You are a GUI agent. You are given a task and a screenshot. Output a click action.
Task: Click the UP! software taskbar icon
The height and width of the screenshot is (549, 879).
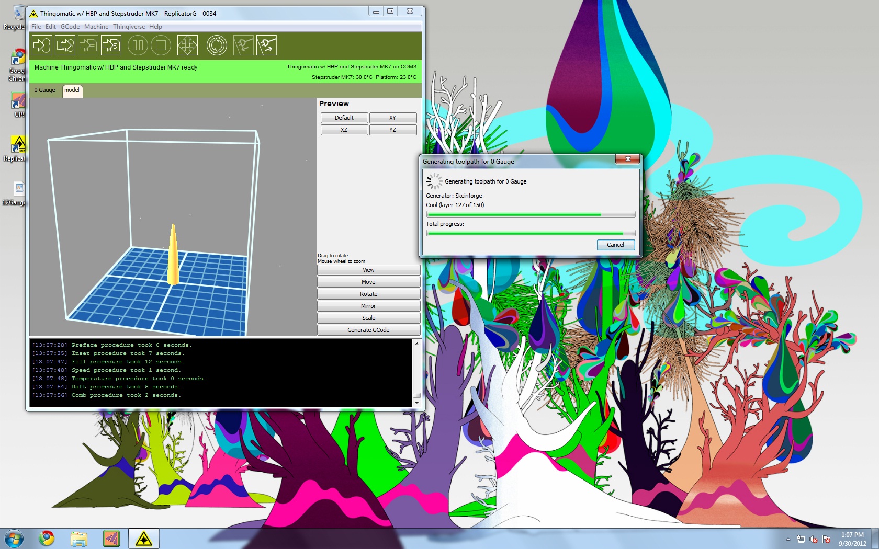pos(111,539)
